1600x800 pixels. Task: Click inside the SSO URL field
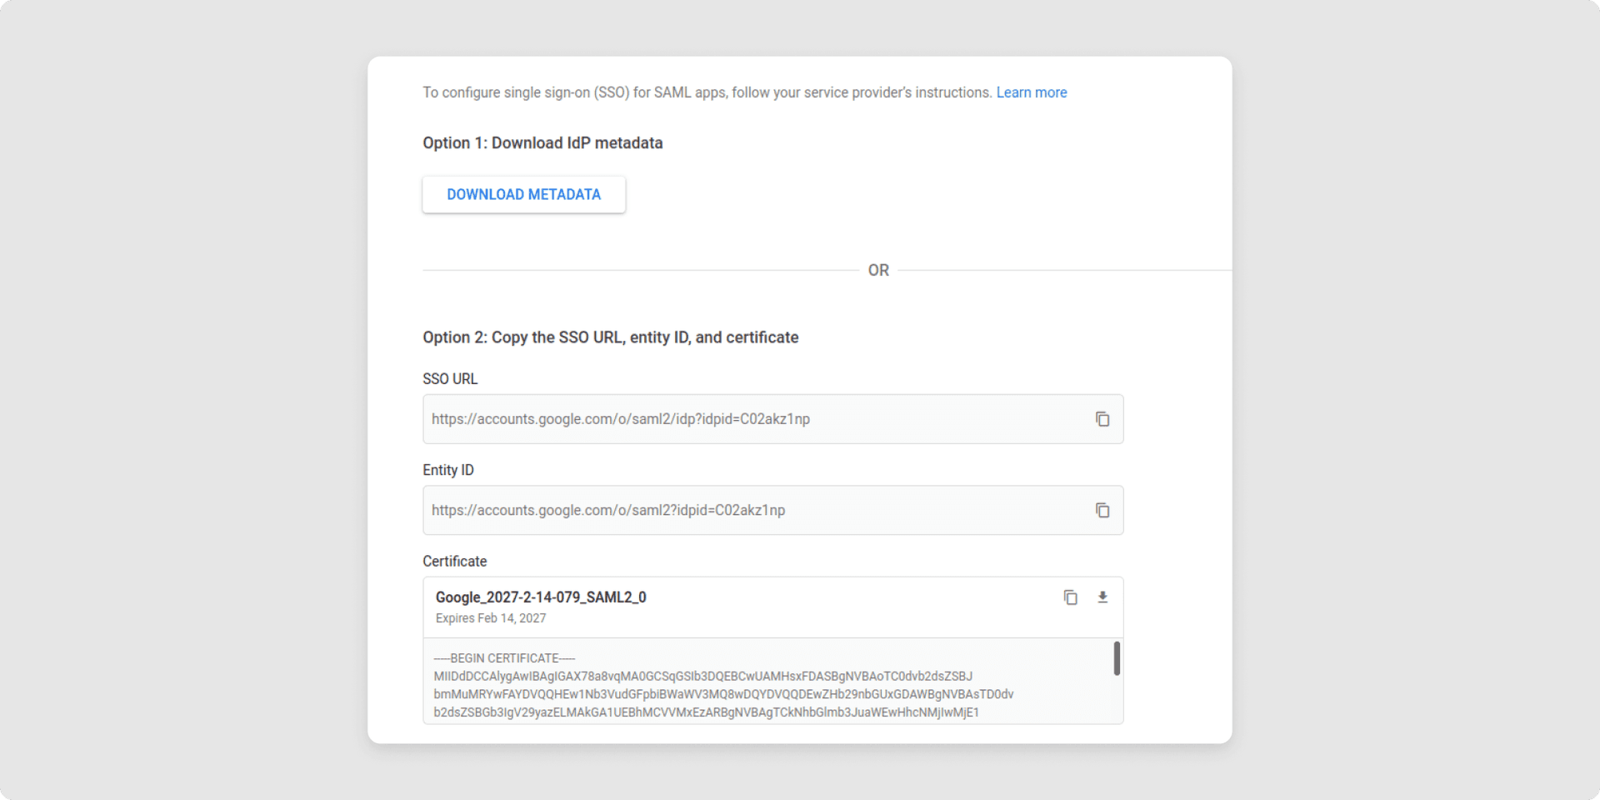pyautogui.click(x=750, y=419)
